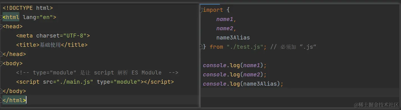
Task: Click the console.log(name3Alias) line
Action: pyautogui.click(x=243, y=84)
